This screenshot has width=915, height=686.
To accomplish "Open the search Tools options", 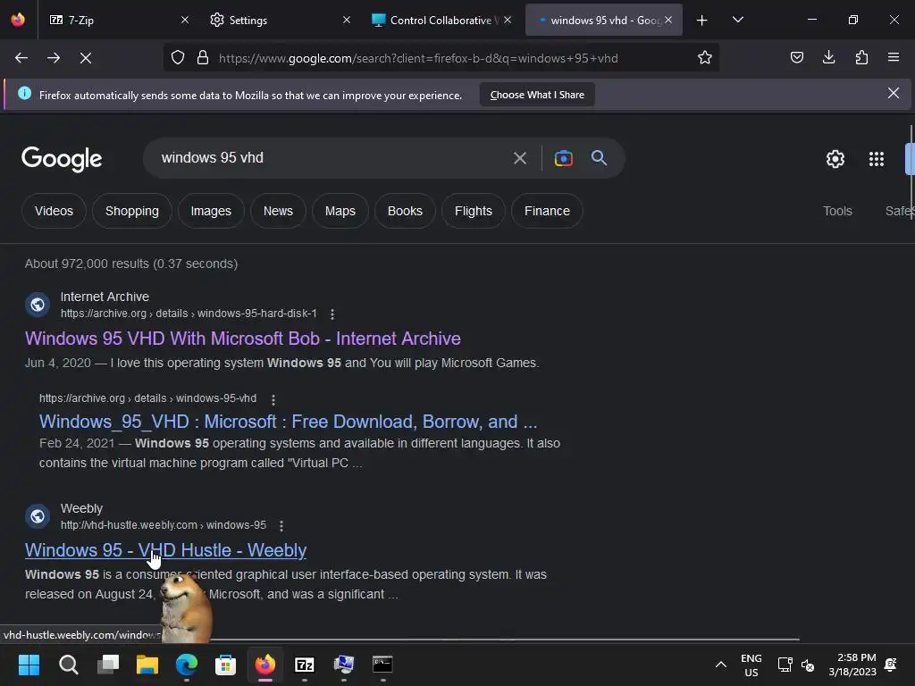I will point(837,211).
